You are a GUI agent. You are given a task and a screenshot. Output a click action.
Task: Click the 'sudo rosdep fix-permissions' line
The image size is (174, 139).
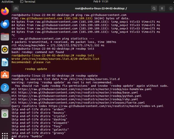tap(92, 86)
